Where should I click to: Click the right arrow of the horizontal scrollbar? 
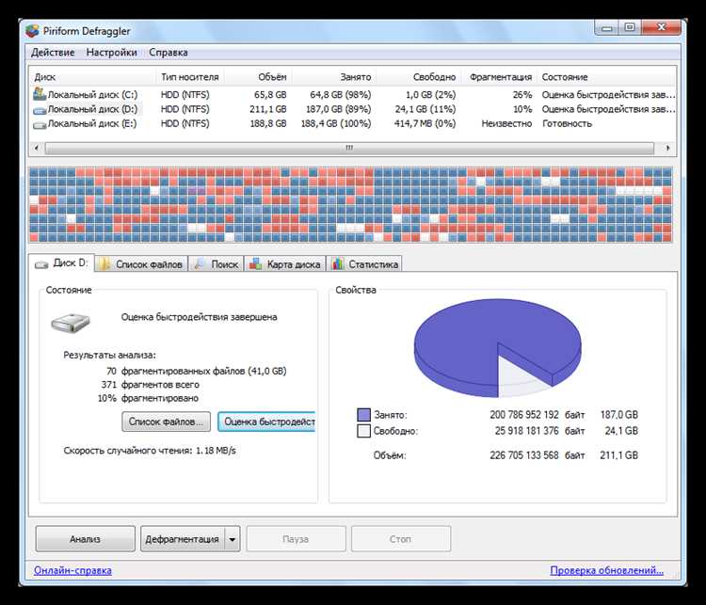click(x=667, y=148)
